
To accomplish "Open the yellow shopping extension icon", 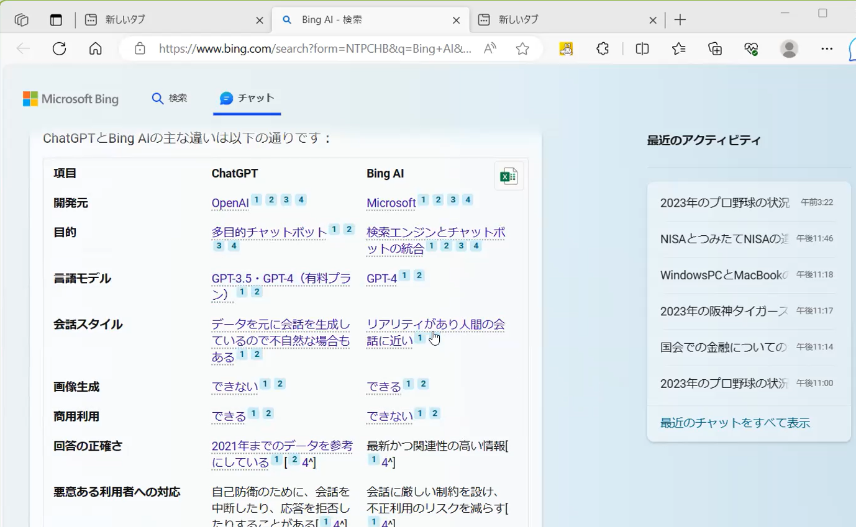I will click(566, 48).
